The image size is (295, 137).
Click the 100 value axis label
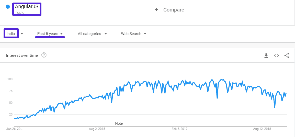click(x=10, y=79)
